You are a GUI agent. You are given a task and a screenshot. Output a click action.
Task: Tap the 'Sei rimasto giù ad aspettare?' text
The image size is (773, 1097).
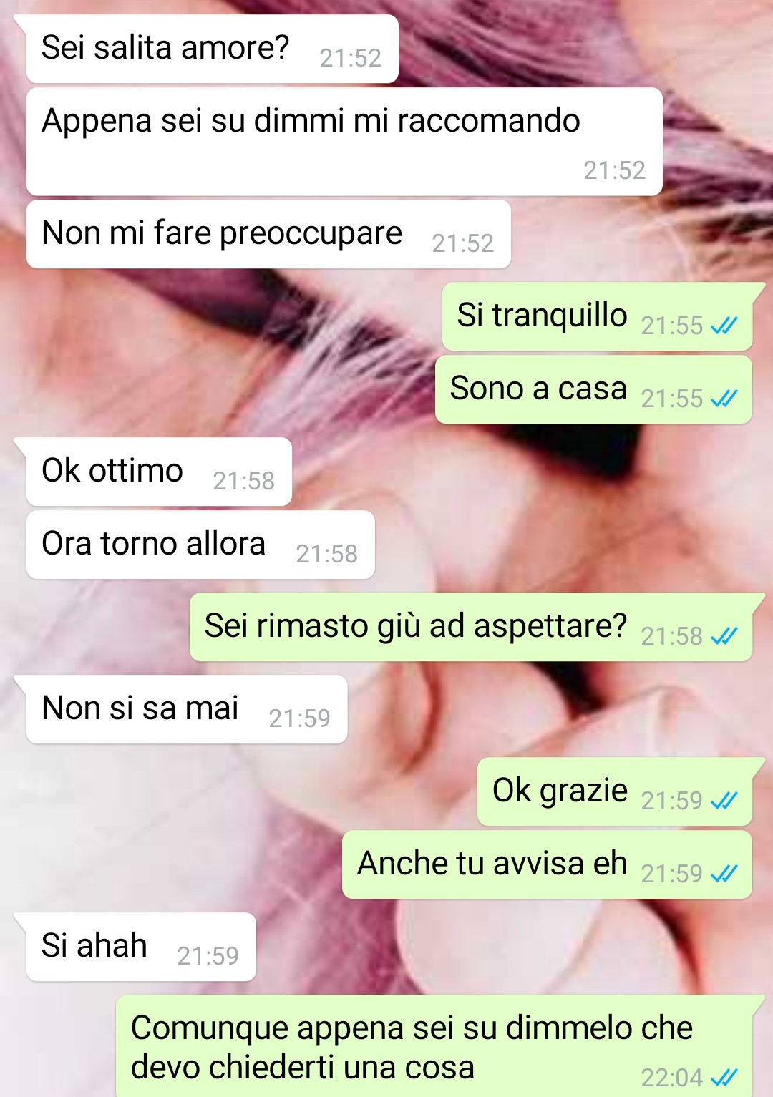(416, 626)
